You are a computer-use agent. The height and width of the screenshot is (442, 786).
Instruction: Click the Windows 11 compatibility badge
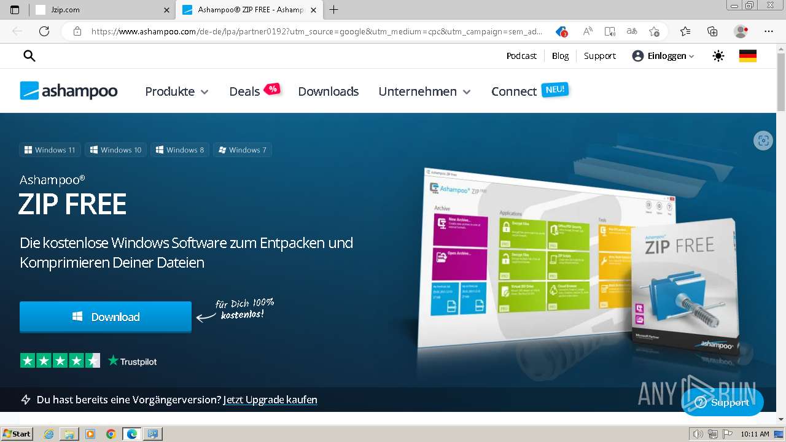pyautogui.click(x=50, y=150)
